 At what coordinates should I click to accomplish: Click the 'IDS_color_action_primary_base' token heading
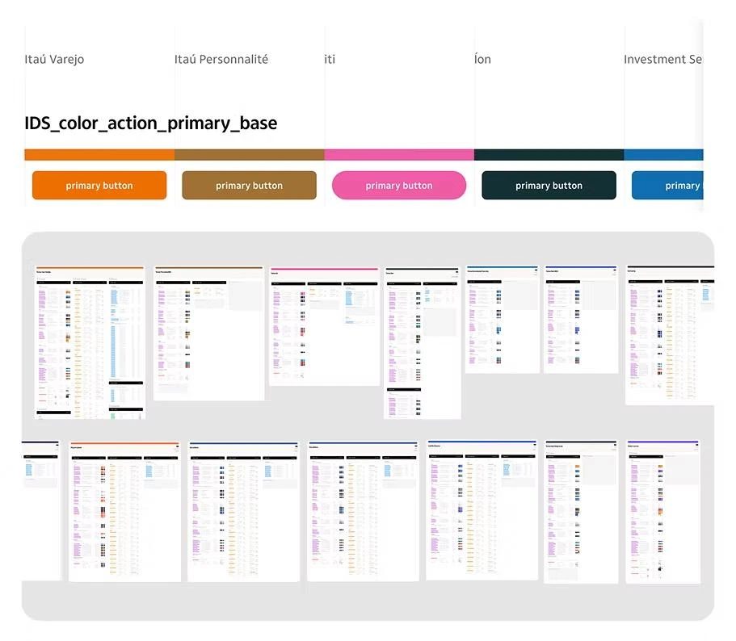(150, 123)
